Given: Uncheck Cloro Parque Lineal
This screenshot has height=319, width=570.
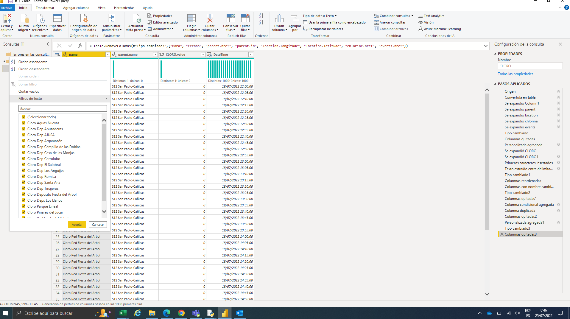Looking at the screenshot, I should (24, 206).
